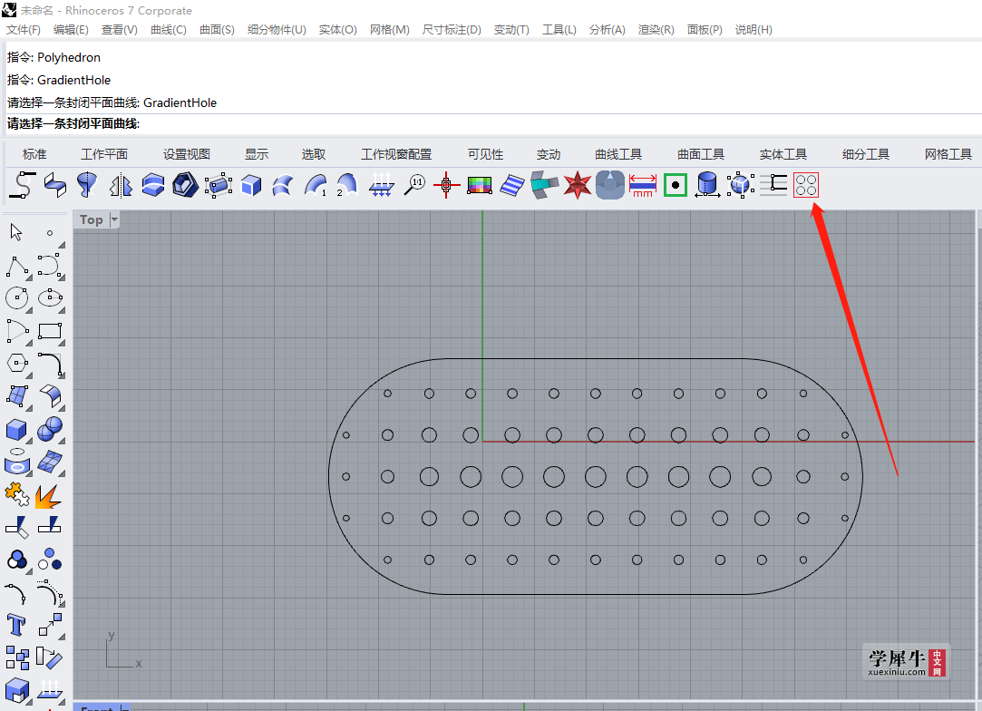Screen dimensions: 982x711
Task: Click the bounding box cage icon
Action: tap(219, 185)
